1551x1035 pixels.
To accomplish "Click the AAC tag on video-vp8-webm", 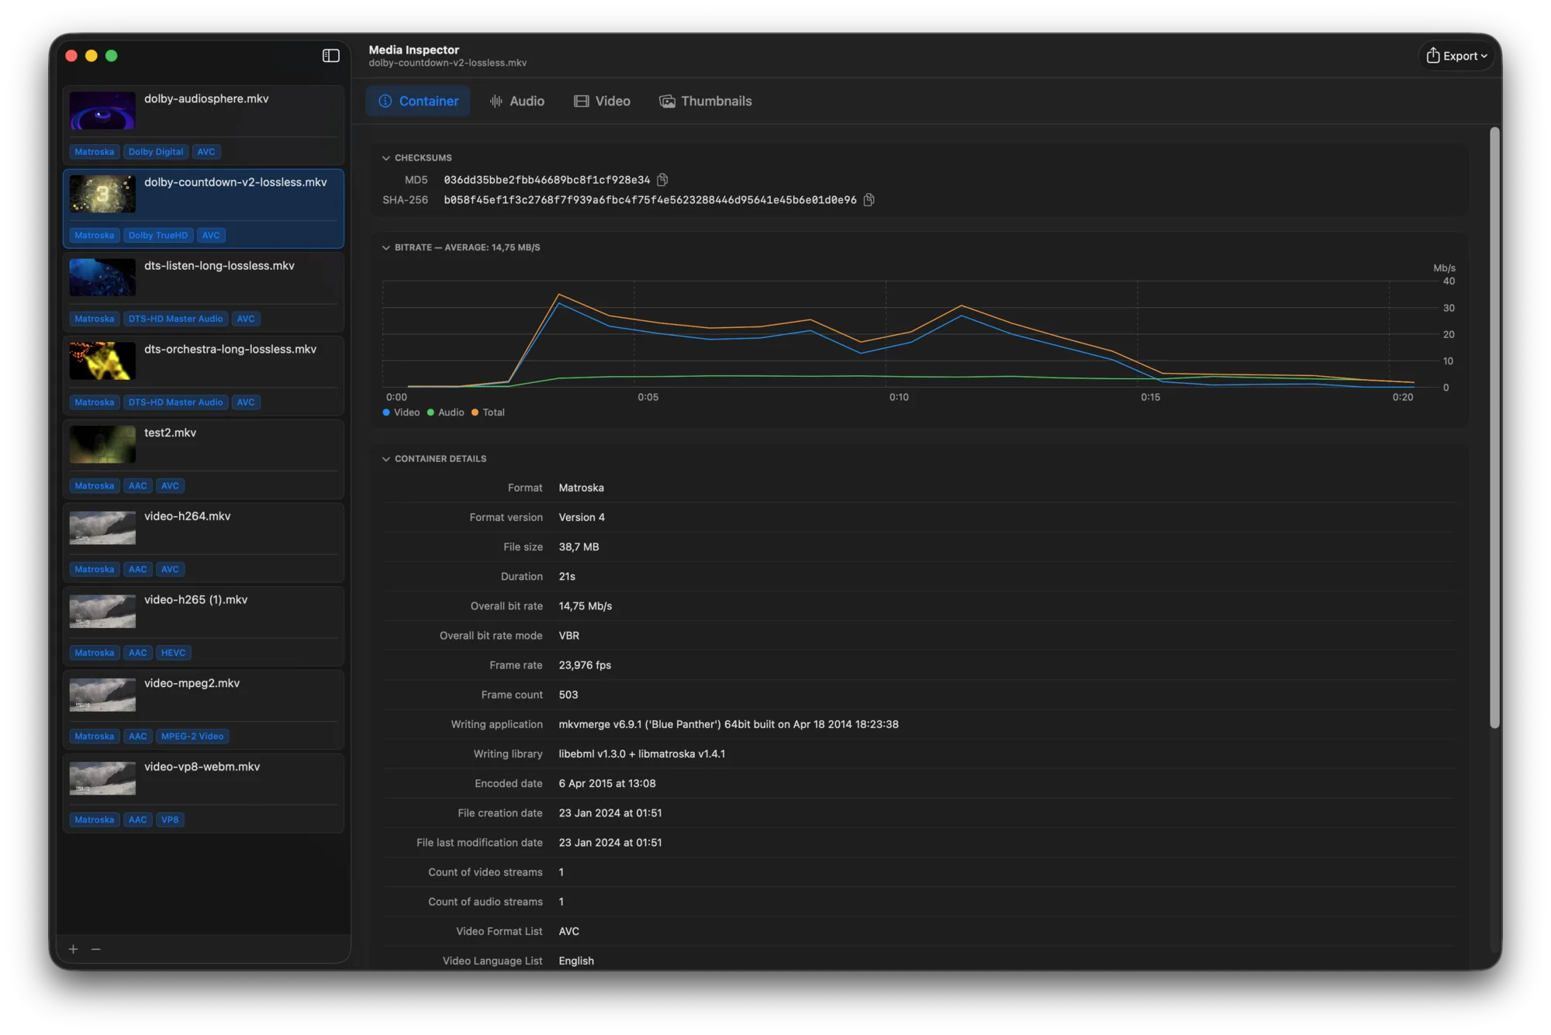I will click(x=138, y=819).
